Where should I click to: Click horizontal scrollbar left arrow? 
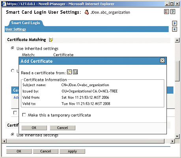(4, 141)
